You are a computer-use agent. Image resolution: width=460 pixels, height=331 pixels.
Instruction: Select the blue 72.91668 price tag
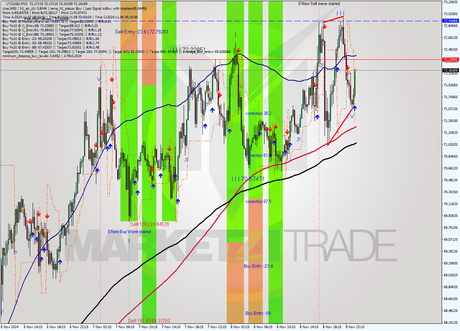point(450,21)
